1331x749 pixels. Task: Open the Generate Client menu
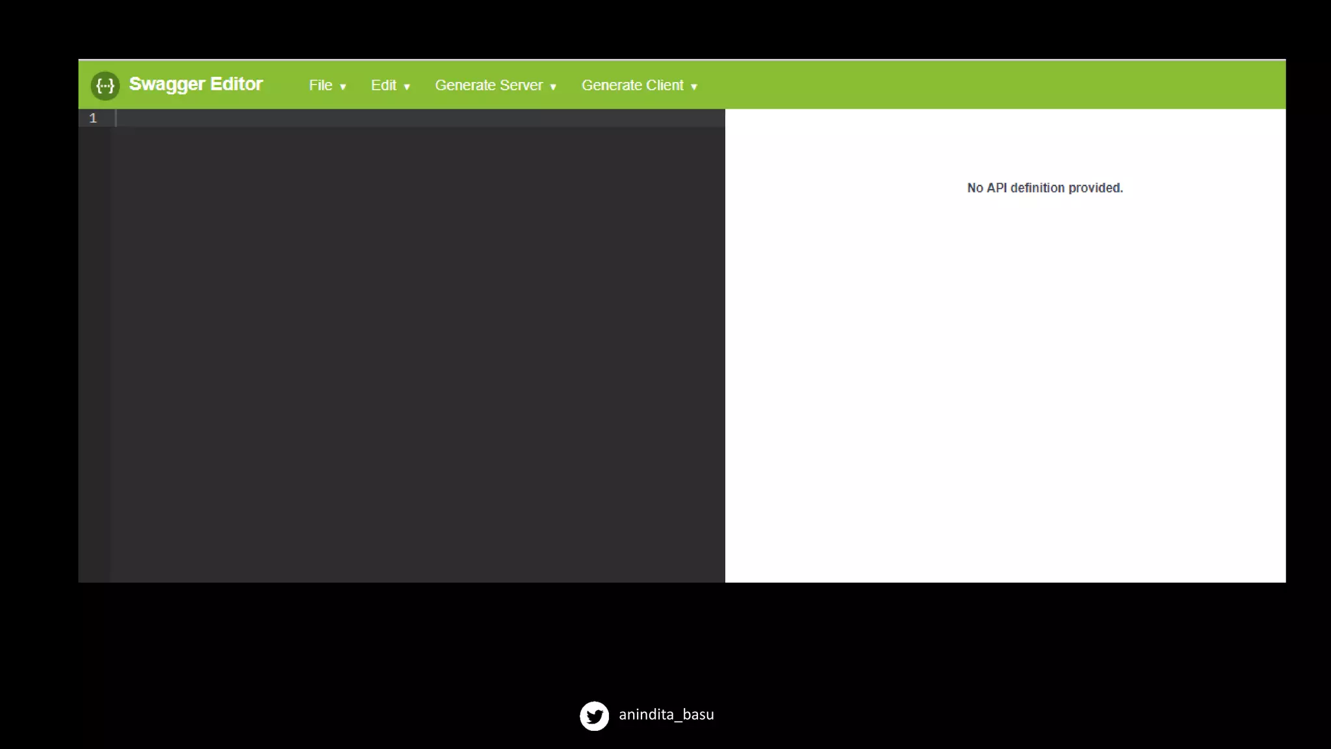point(632,86)
